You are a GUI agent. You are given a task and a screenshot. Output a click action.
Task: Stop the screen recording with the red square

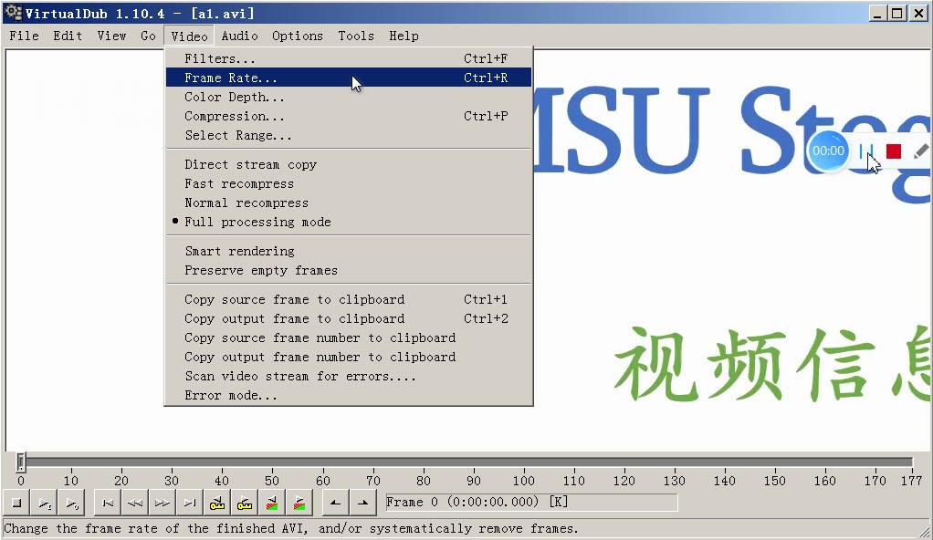(894, 151)
